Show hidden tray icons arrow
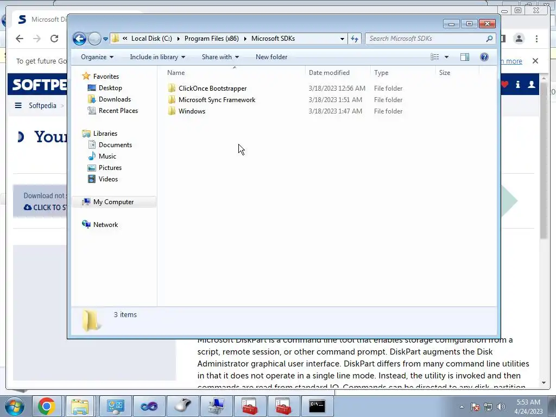This screenshot has height=417, width=556. (462, 407)
